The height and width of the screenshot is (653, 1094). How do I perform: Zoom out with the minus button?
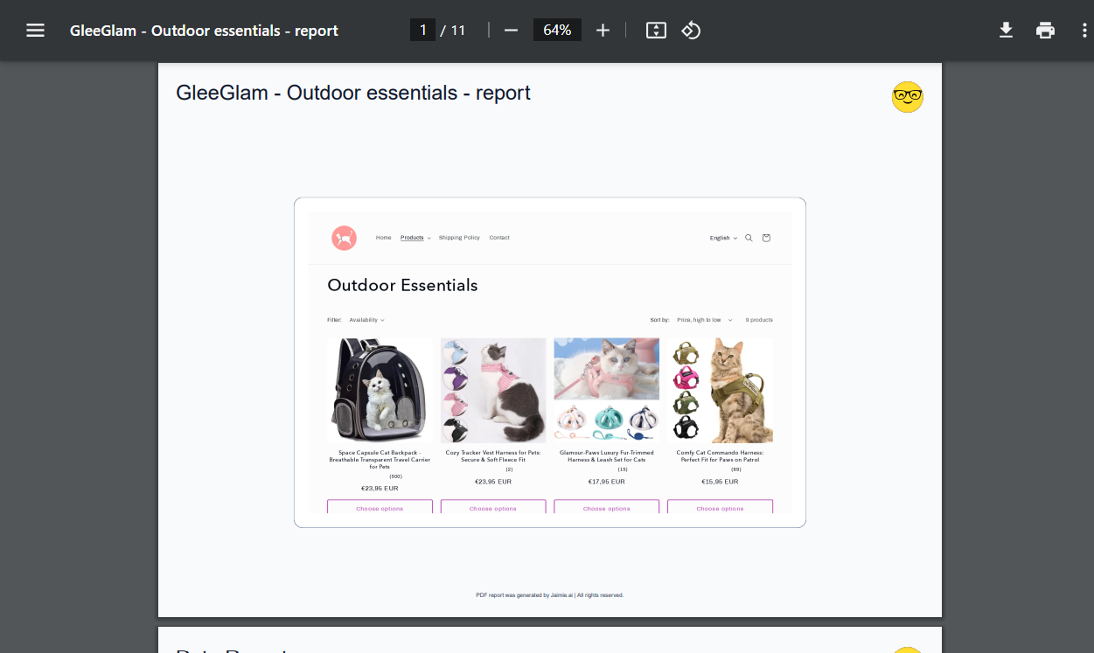pyautogui.click(x=512, y=31)
